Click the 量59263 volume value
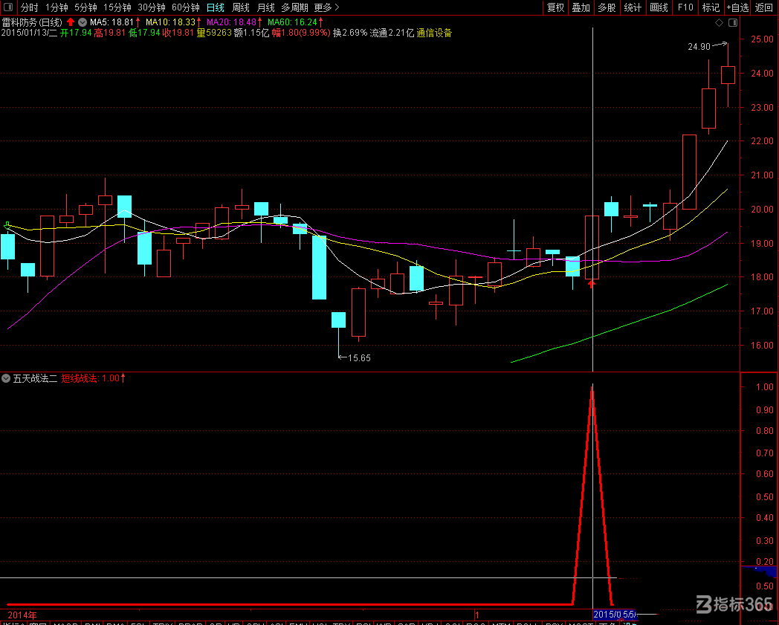Image resolution: width=779 pixels, height=625 pixels. 214,33
